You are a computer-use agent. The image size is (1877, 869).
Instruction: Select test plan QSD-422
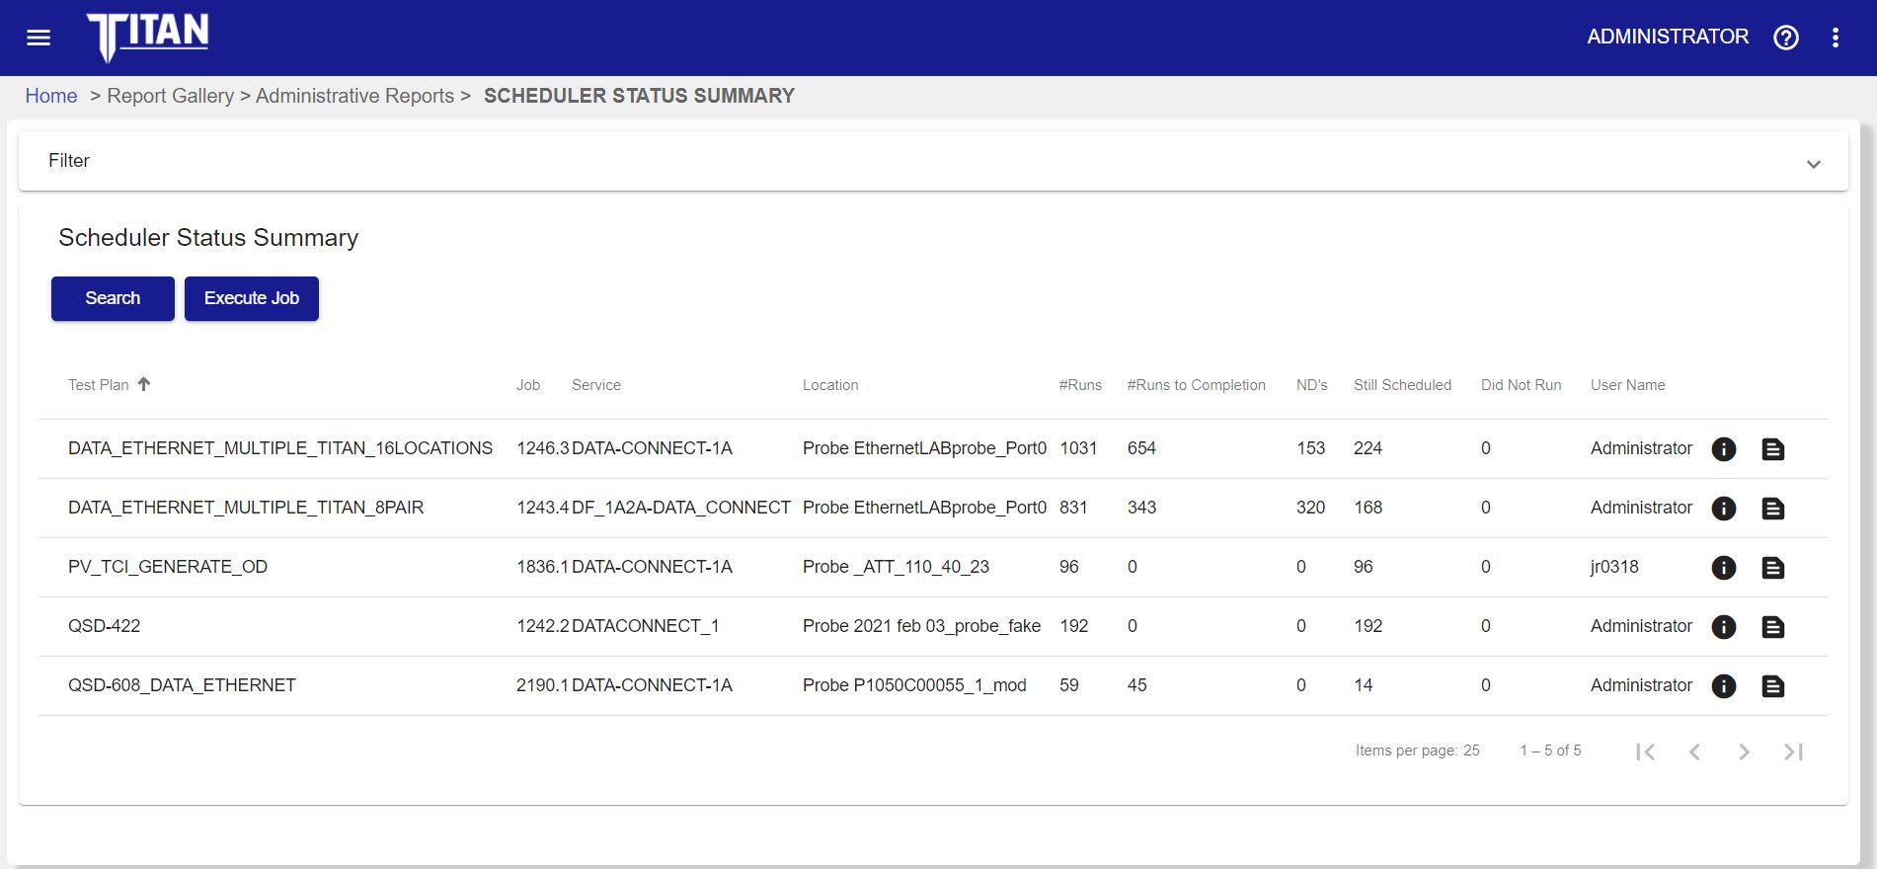click(105, 626)
